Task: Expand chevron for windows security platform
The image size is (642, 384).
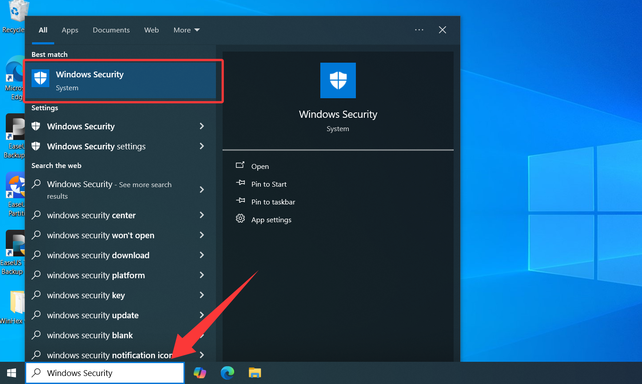Action: [x=202, y=275]
